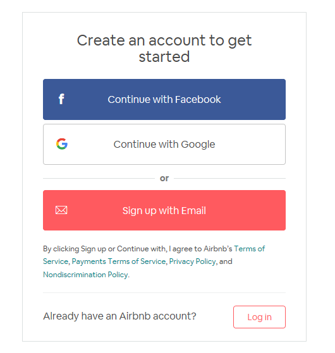
Task: Open the Payments Terms of Service link
Action: tap(119, 261)
